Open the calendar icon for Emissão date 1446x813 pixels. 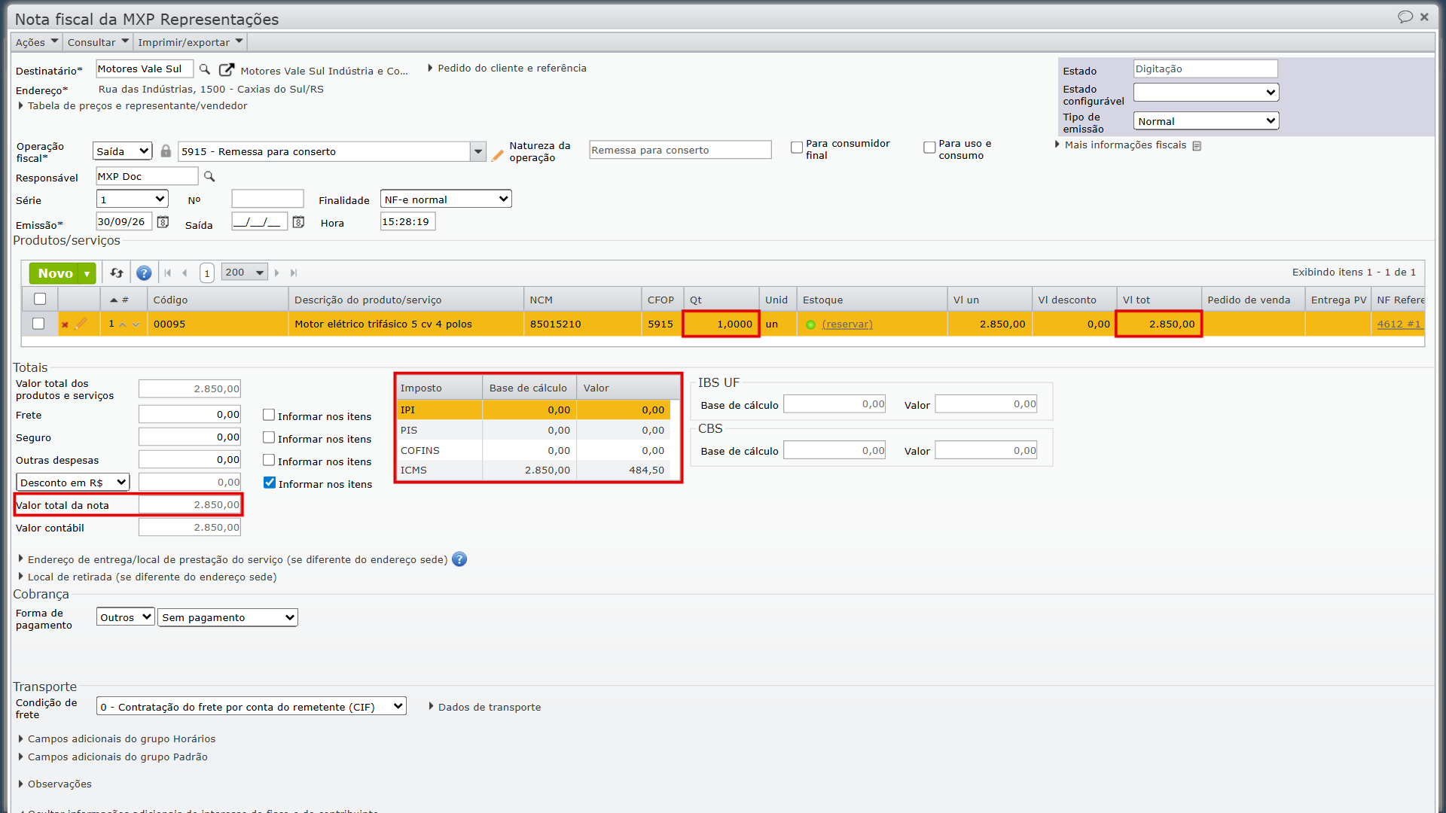click(163, 222)
